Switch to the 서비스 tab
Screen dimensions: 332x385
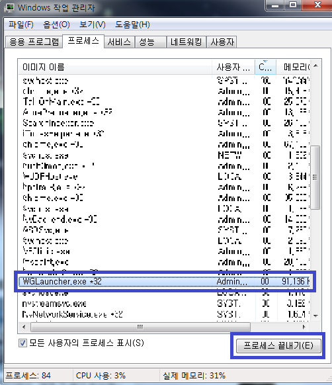(x=119, y=42)
